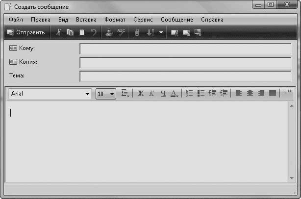Image resolution: width=301 pixels, height=199 pixels.
Task: Run the ABC spelling check
Action: click(x=121, y=33)
